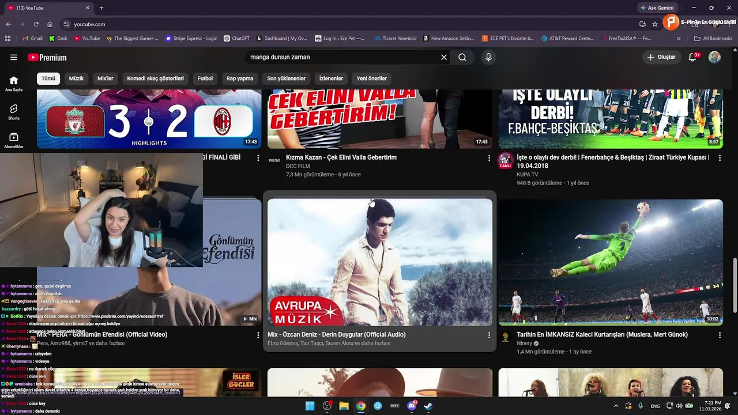Open the Özcan Deniz Avrupa Müzik thumbnail
Viewport: 738px width, 415px height.
click(380, 262)
